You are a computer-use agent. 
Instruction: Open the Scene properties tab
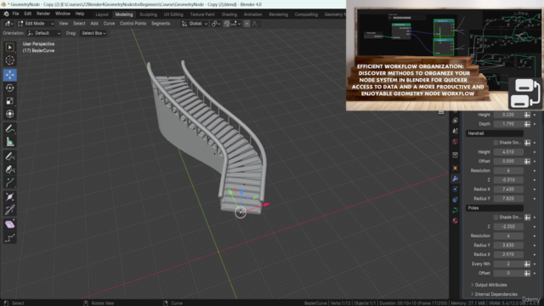[456, 131]
